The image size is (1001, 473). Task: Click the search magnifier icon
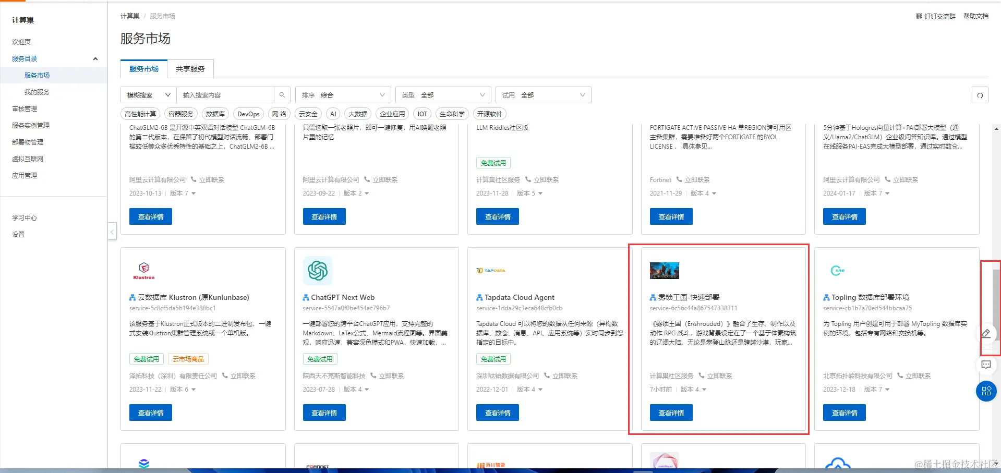(x=282, y=95)
